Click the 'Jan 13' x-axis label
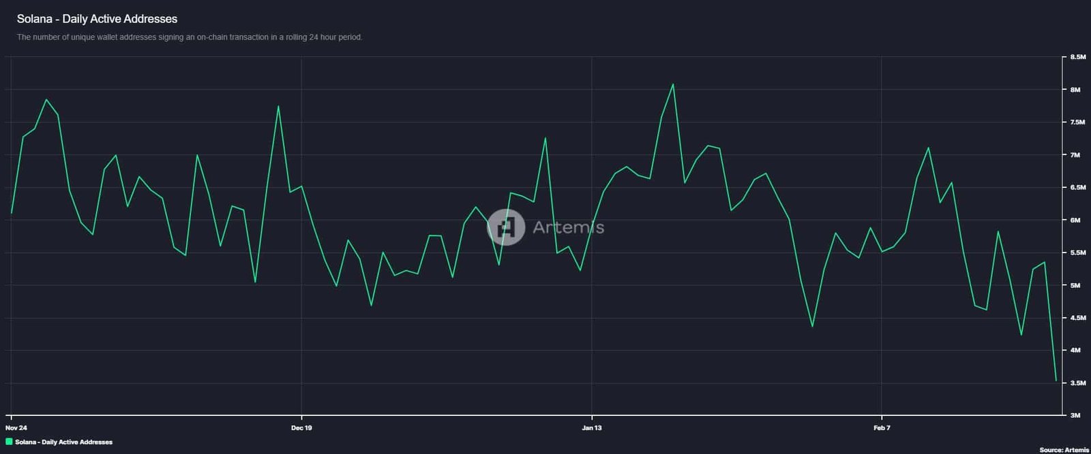The width and height of the screenshot is (1091, 454). tap(592, 428)
